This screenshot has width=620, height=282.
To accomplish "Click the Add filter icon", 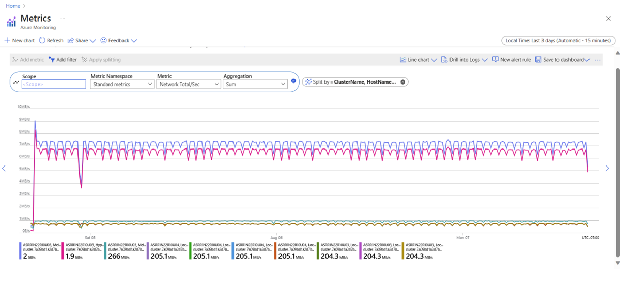I will (x=52, y=60).
